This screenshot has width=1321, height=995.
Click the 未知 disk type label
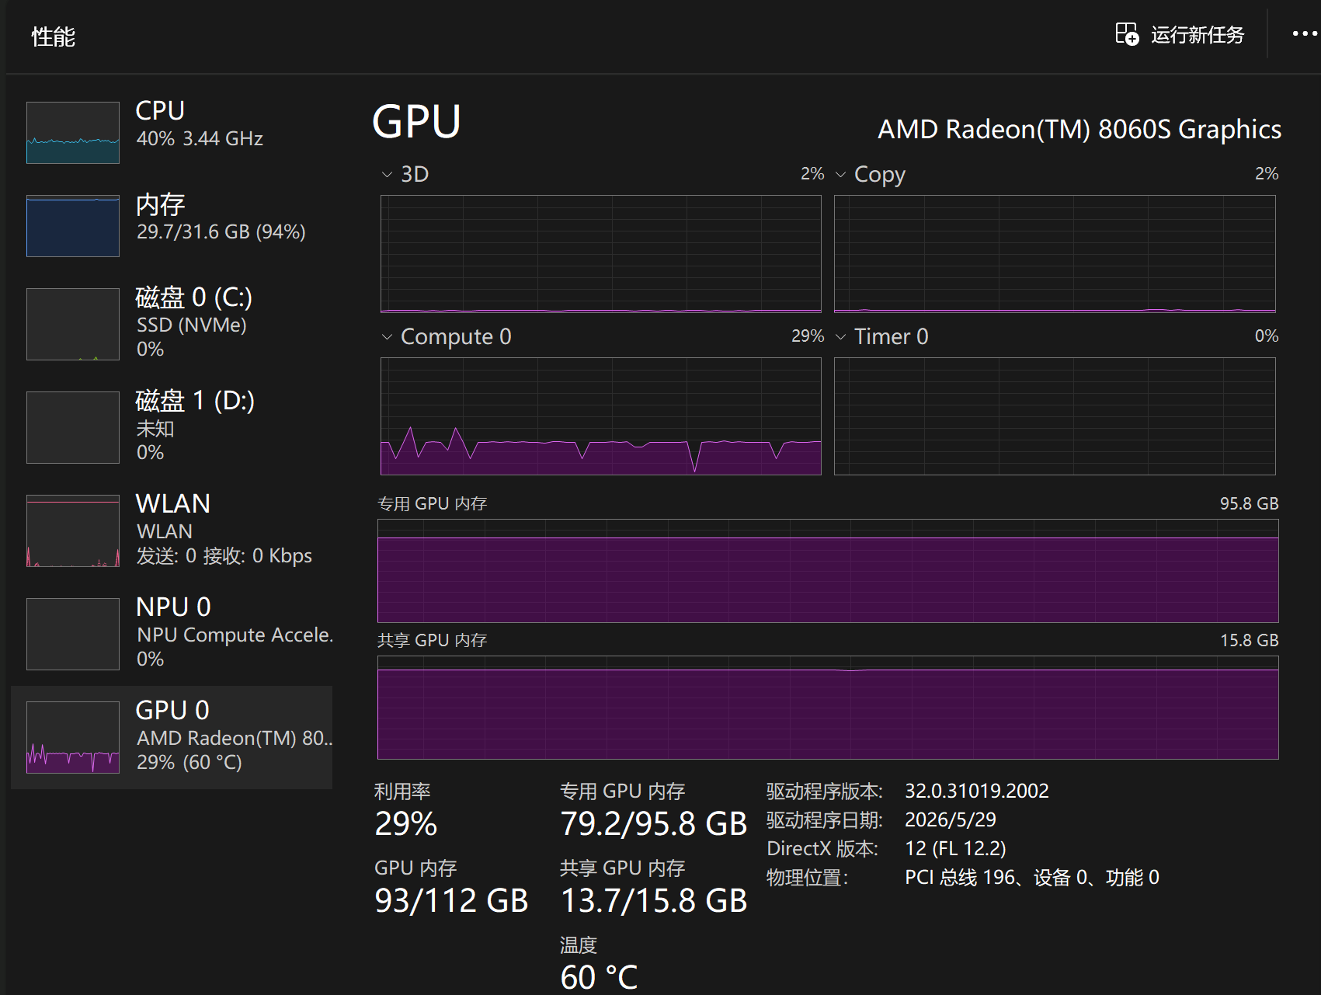(155, 428)
